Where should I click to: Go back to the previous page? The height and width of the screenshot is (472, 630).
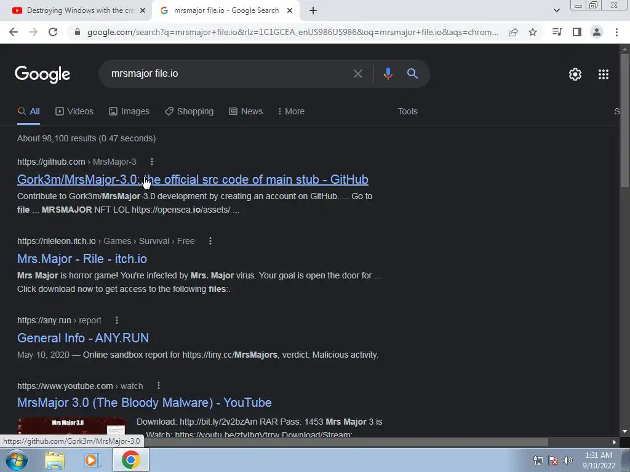tap(14, 32)
